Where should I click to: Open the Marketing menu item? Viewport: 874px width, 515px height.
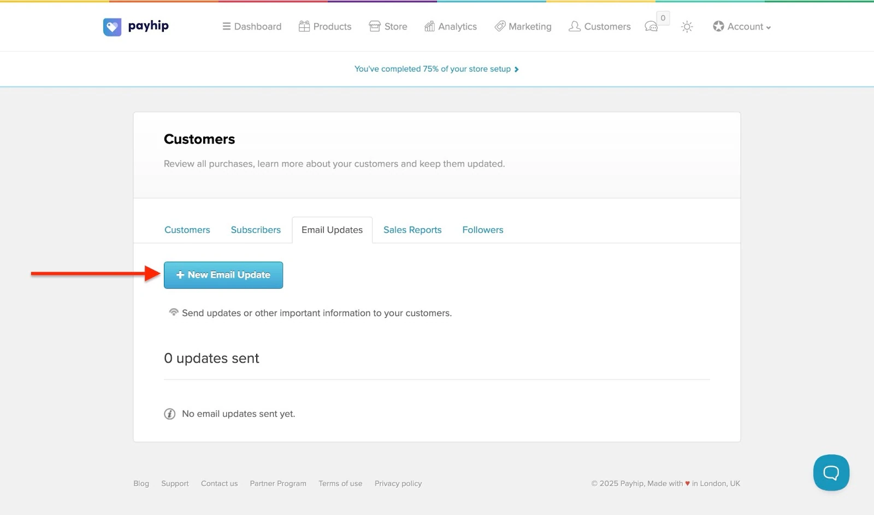click(x=523, y=26)
